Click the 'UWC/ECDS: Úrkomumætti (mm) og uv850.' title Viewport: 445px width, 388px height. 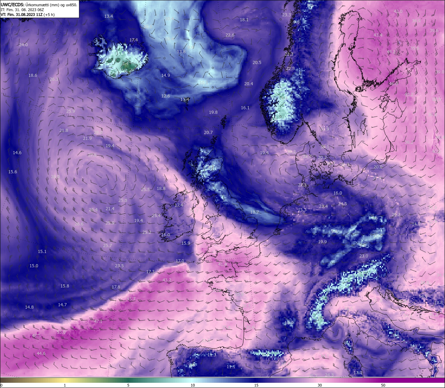pos(39,5)
